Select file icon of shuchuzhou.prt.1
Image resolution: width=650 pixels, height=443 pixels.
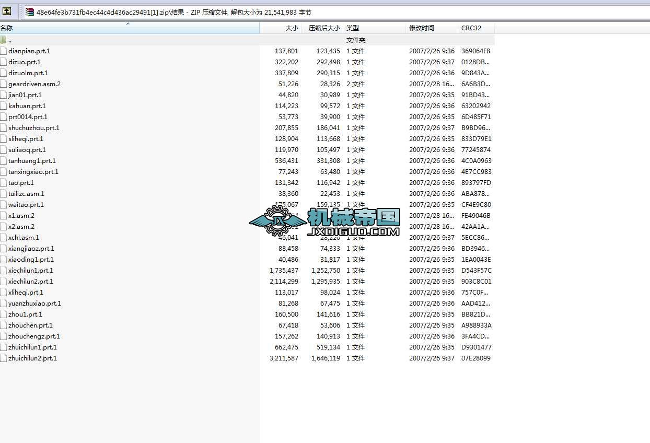pos(4,128)
